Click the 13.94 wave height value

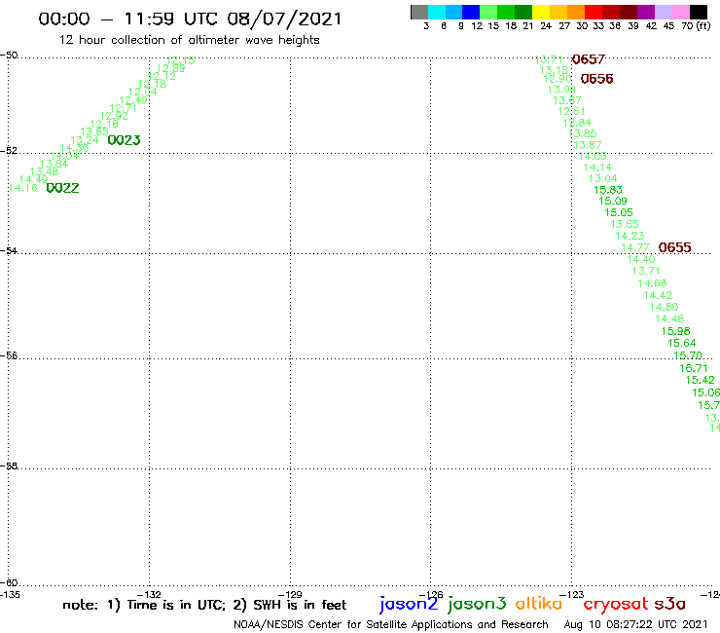(561, 90)
